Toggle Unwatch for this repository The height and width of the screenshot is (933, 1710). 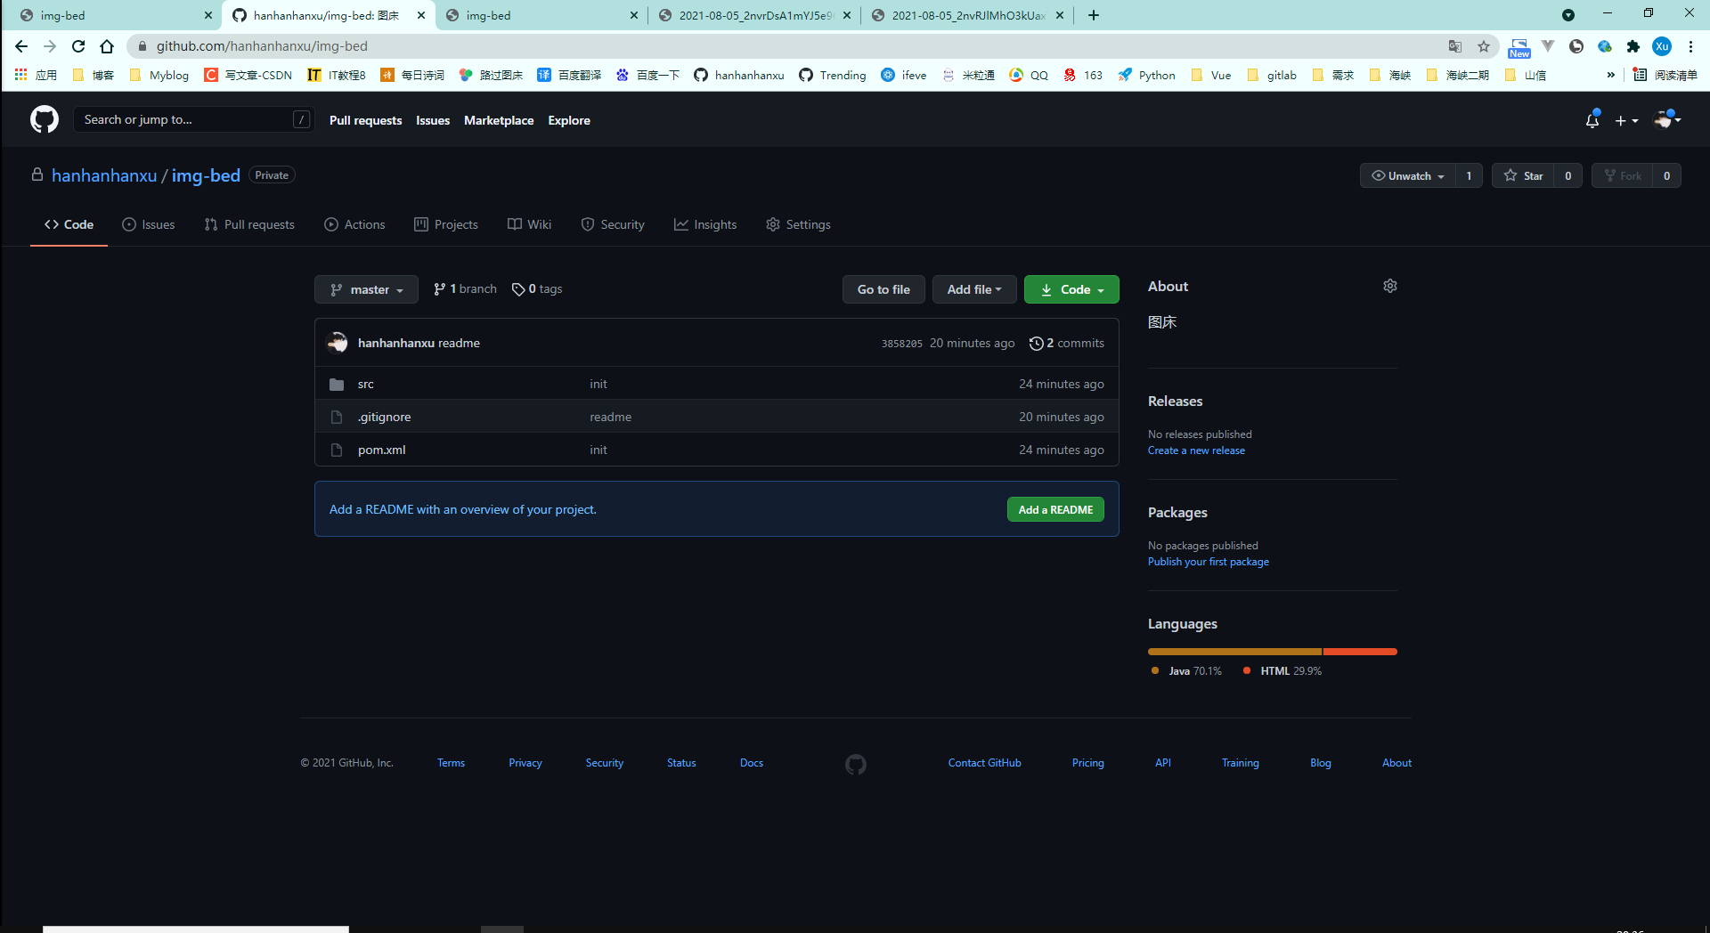[x=1407, y=175]
